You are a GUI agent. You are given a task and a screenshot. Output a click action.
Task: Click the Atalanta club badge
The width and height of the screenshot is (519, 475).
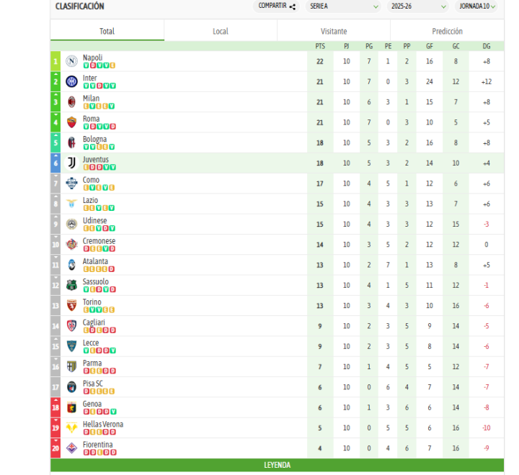coord(71,265)
